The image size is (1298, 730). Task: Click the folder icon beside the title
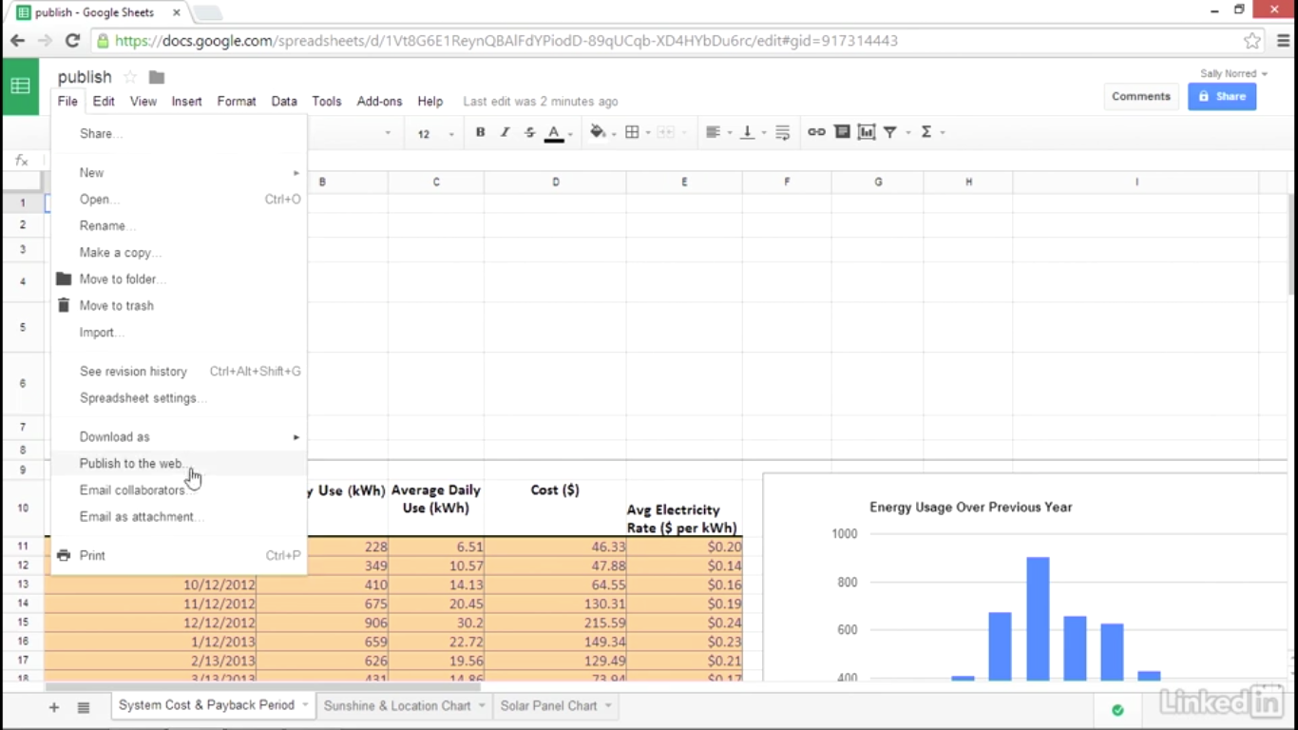[x=157, y=77]
